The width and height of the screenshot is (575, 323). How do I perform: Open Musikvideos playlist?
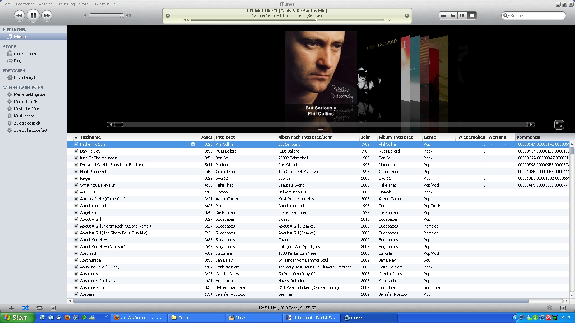pyautogui.click(x=24, y=116)
